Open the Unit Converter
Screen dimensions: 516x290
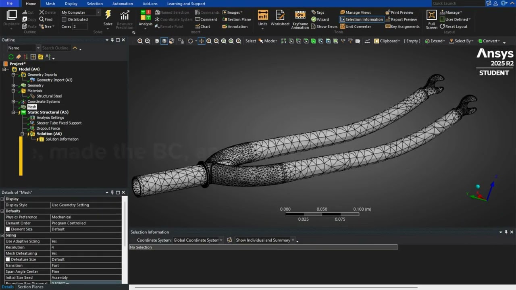pyautogui.click(x=355, y=27)
